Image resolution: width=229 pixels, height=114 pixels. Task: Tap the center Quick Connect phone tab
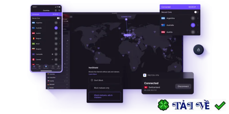(x=46, y=67)
